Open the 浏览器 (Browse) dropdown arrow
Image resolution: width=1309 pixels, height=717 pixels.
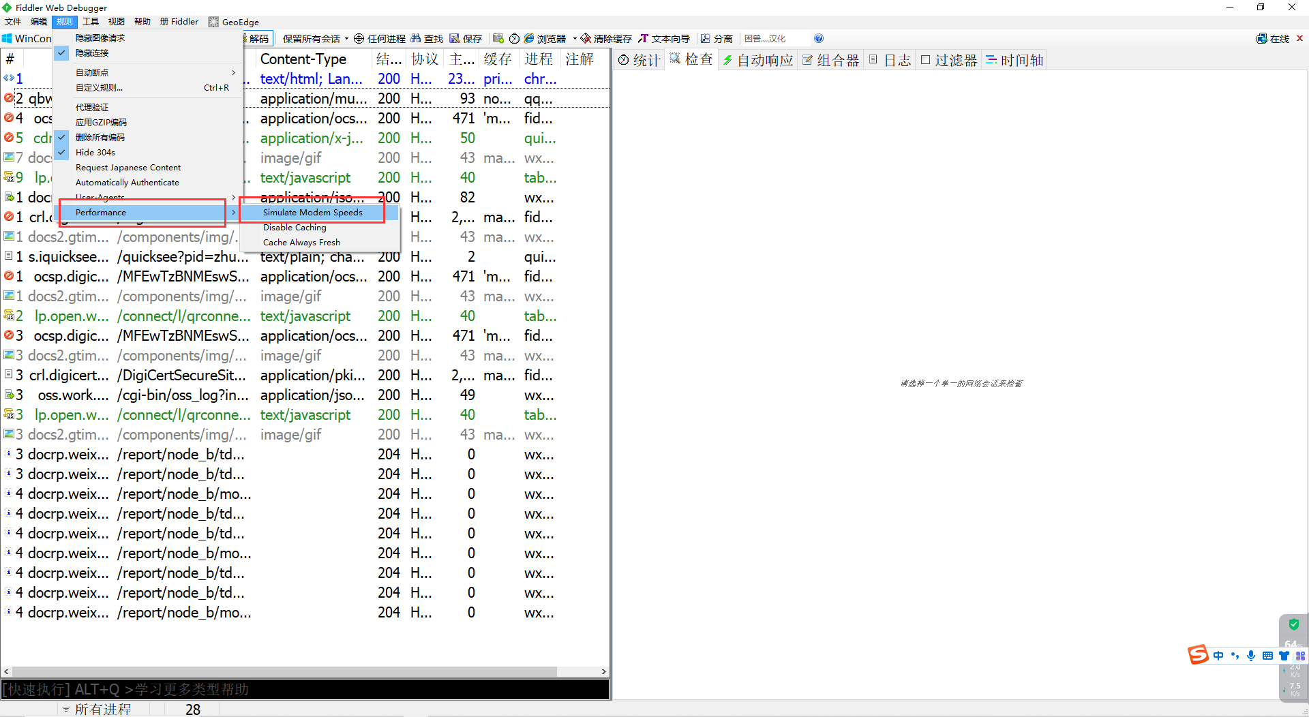click(x=575, y=39)
